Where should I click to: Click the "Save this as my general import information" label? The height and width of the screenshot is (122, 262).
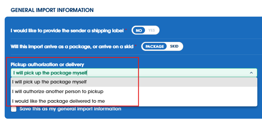70,109
